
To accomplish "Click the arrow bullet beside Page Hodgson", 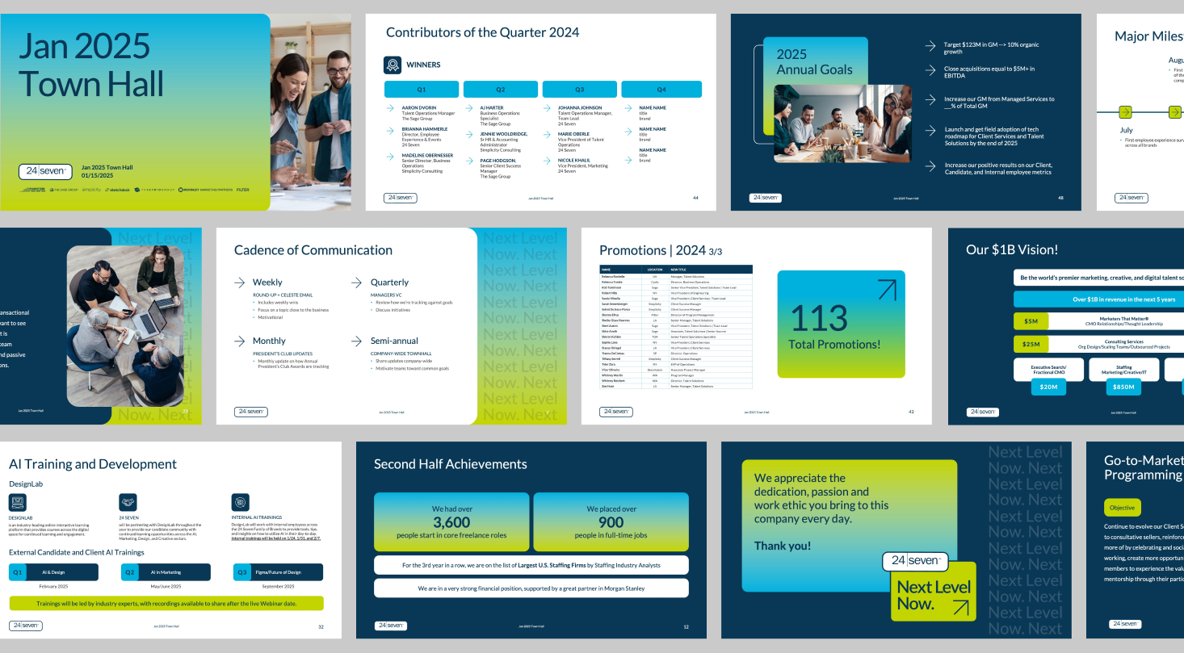I will (x=469, y=161).
